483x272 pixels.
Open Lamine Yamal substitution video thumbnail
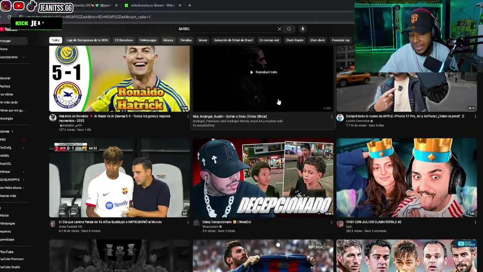tap(119, 178)
